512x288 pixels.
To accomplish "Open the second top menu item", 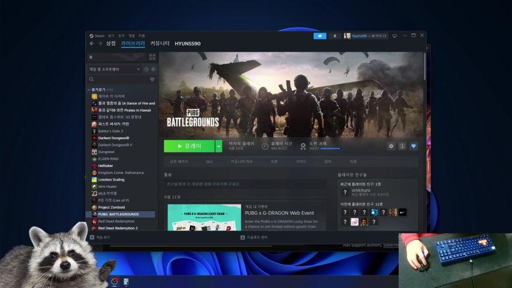I will point(112,36).
